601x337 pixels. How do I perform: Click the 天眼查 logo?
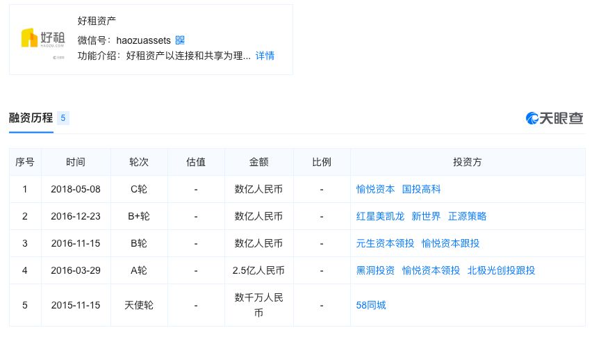tap(554, 118)
